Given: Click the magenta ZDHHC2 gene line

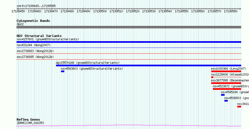Looking at the screenshot, I should tap(129, 126).
